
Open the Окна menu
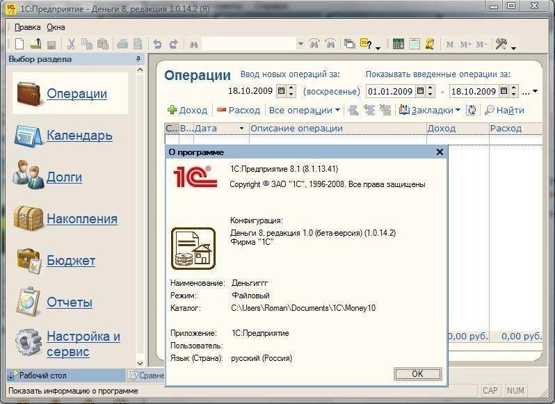[56, 27]
